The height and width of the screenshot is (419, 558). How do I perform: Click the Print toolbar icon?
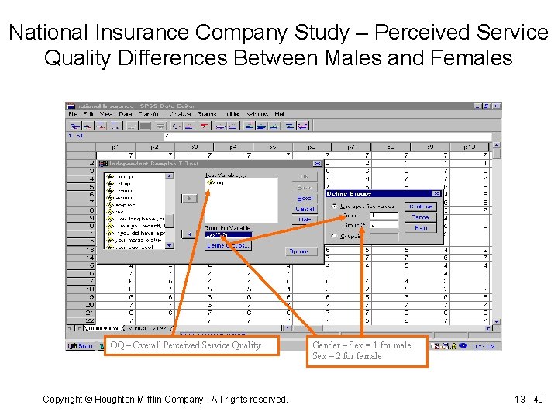(x=101, y=126)
